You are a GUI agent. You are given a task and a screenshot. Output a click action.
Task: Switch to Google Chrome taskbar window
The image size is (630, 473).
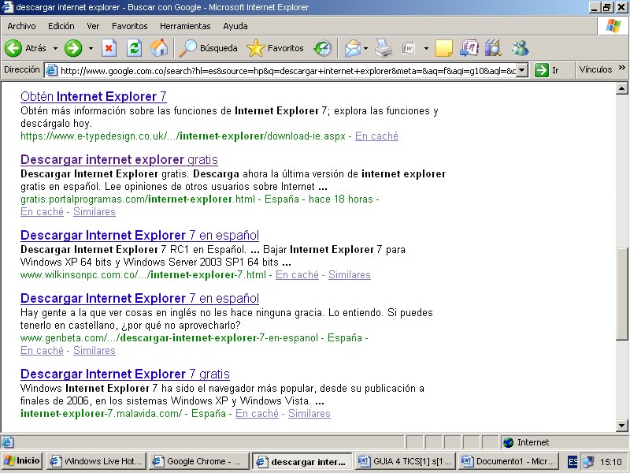click(x=198, y=461)
